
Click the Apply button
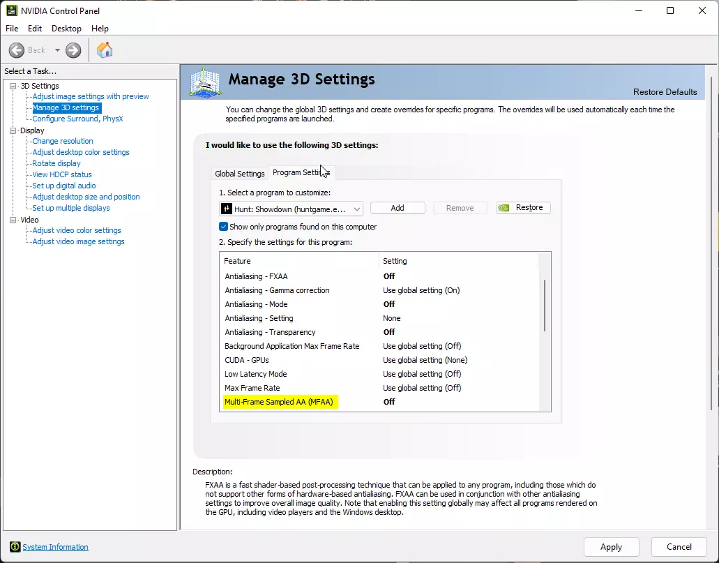611,546
